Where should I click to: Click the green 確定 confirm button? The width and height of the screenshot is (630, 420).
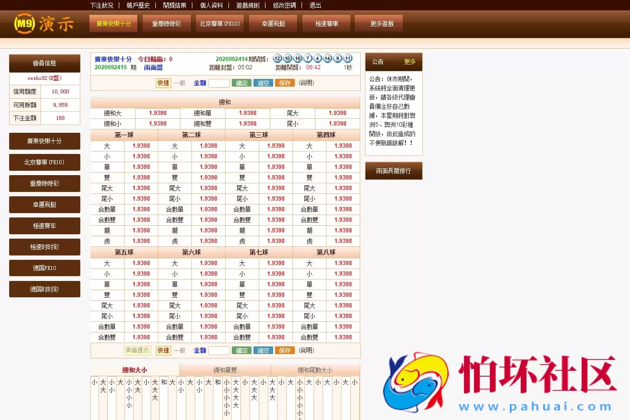tap(241, 83)
